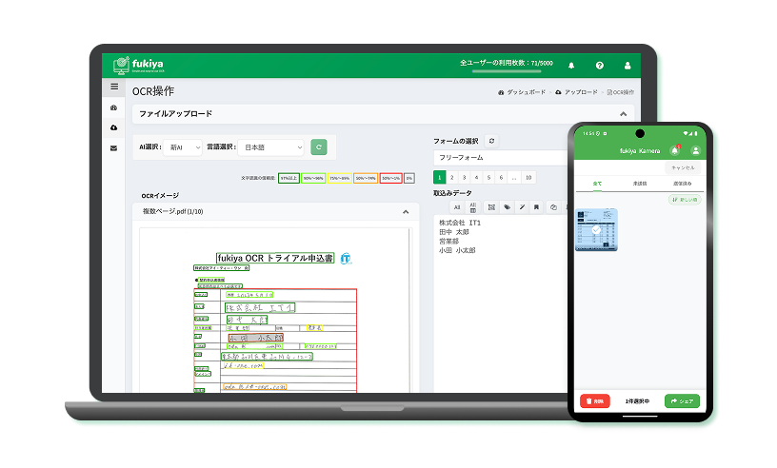Select the cloud upload icon in the sidebar

tap(114, 127)
